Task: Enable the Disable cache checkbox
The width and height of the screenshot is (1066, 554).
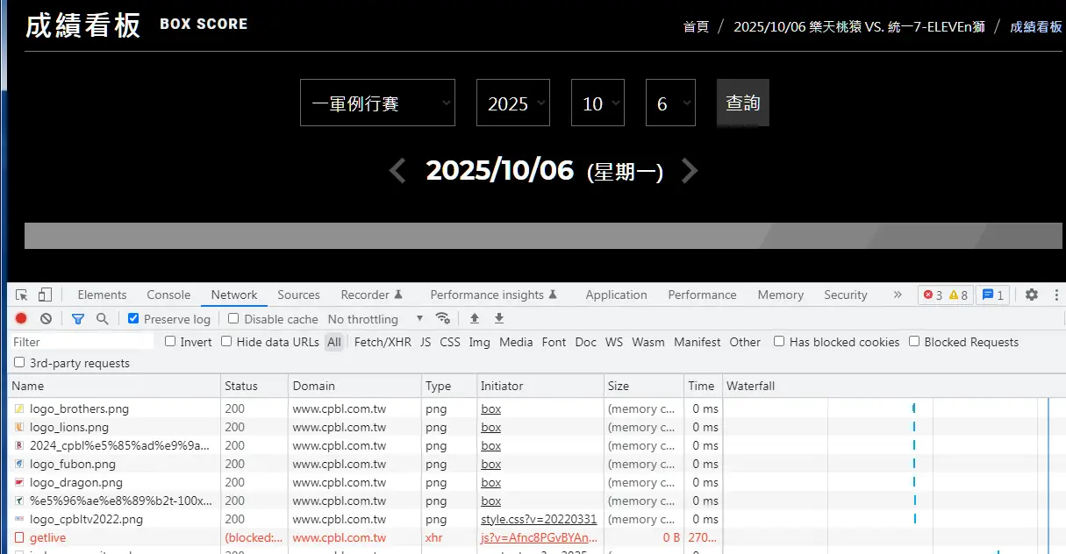Action: (x=233, y=319)
